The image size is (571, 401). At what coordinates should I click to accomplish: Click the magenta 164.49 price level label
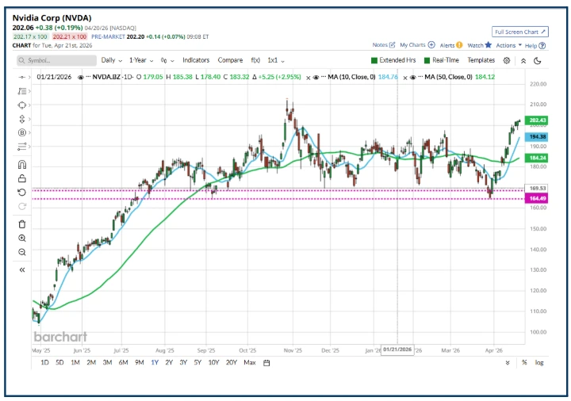(536, 198)
